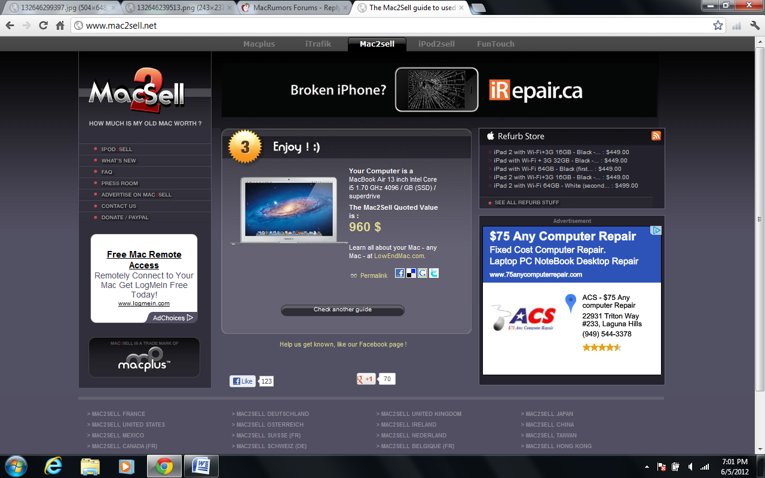Switch to the iTrafik site tab
The width and height of the screenshot is (765, 478).
pos(318,44)
